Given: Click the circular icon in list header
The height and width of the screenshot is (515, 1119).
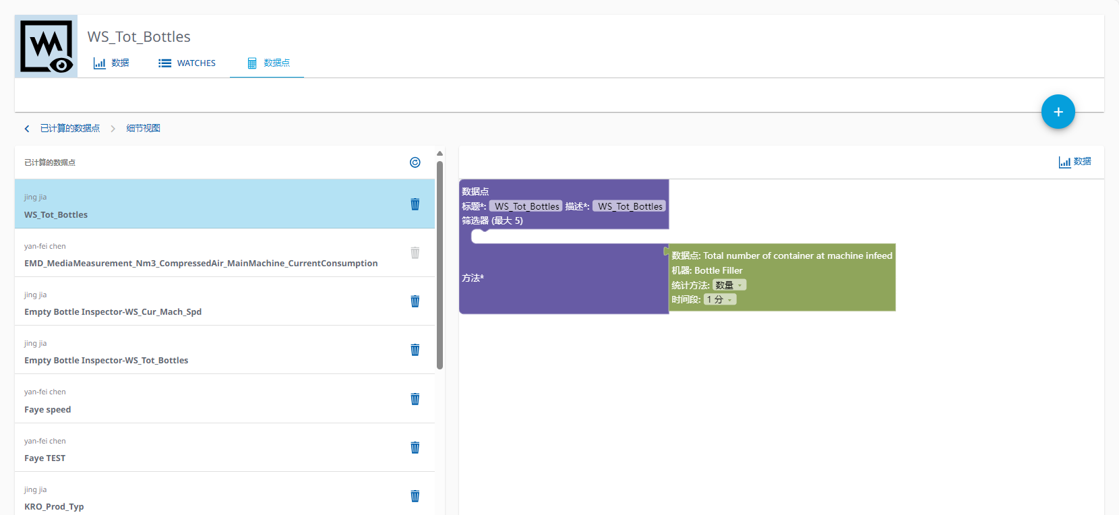Looking at the screenshot, I should pyautogui.click(x=415, y=162).
